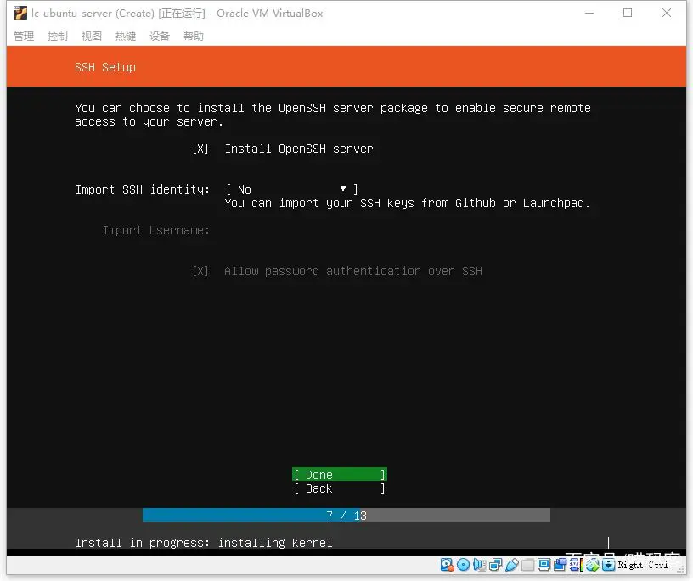Click the display status icon
The image size is (693, 581).
pyautogui.click(x=544, y=565)
